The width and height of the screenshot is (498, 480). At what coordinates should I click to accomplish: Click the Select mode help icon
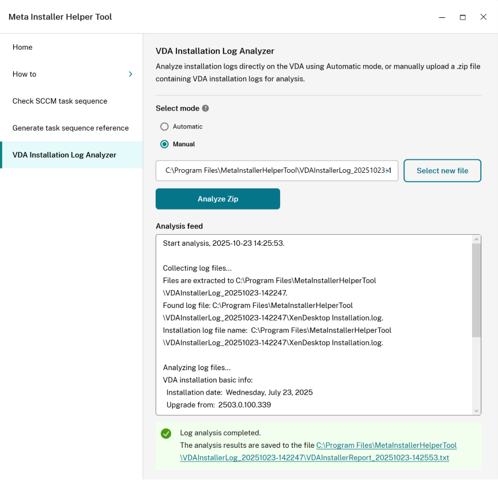pos(205,108)
